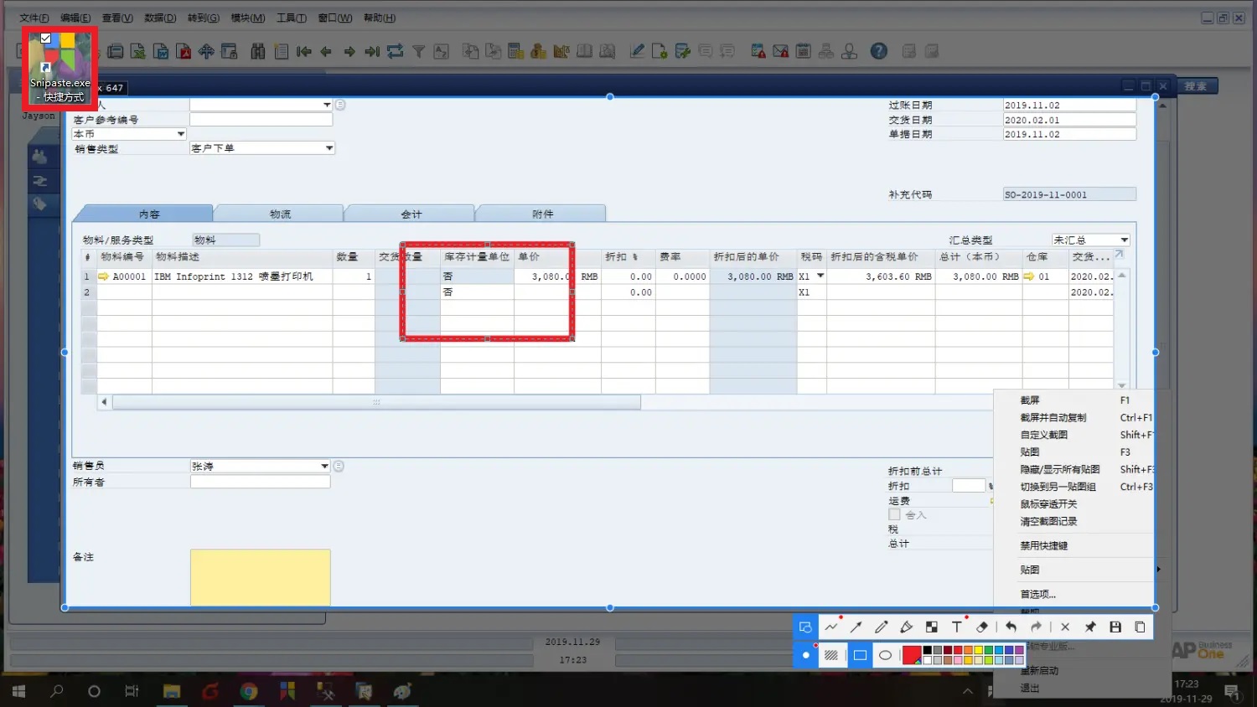Image resolution: width=1257 pixels, height=707 pixels.
Task: Select the Snipaste shape tool
Action: 805,627
